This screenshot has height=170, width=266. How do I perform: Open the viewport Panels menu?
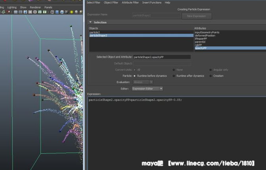point(48,7)
